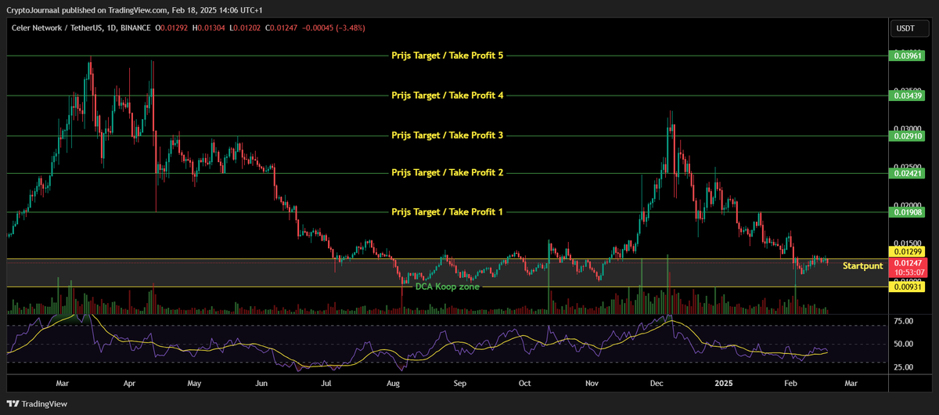Viewport: 939px width, 415px height.
Task: Click the 'Sep' label on the time axis
Action: 459,384
